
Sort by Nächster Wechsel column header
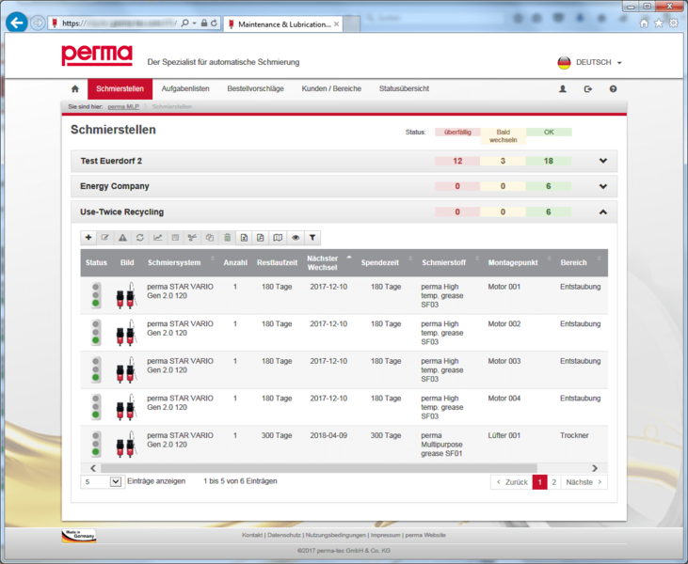tap(323, 262)
